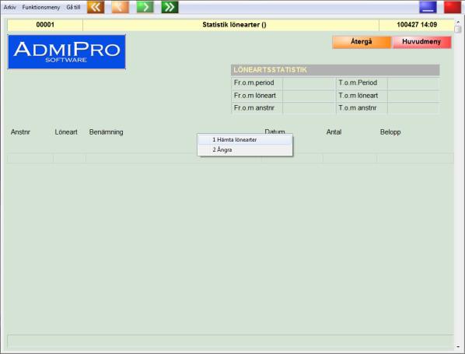465x354 pixels.
Task: Click the T.o.m anstnr input field
Action: tap(414, 108)
